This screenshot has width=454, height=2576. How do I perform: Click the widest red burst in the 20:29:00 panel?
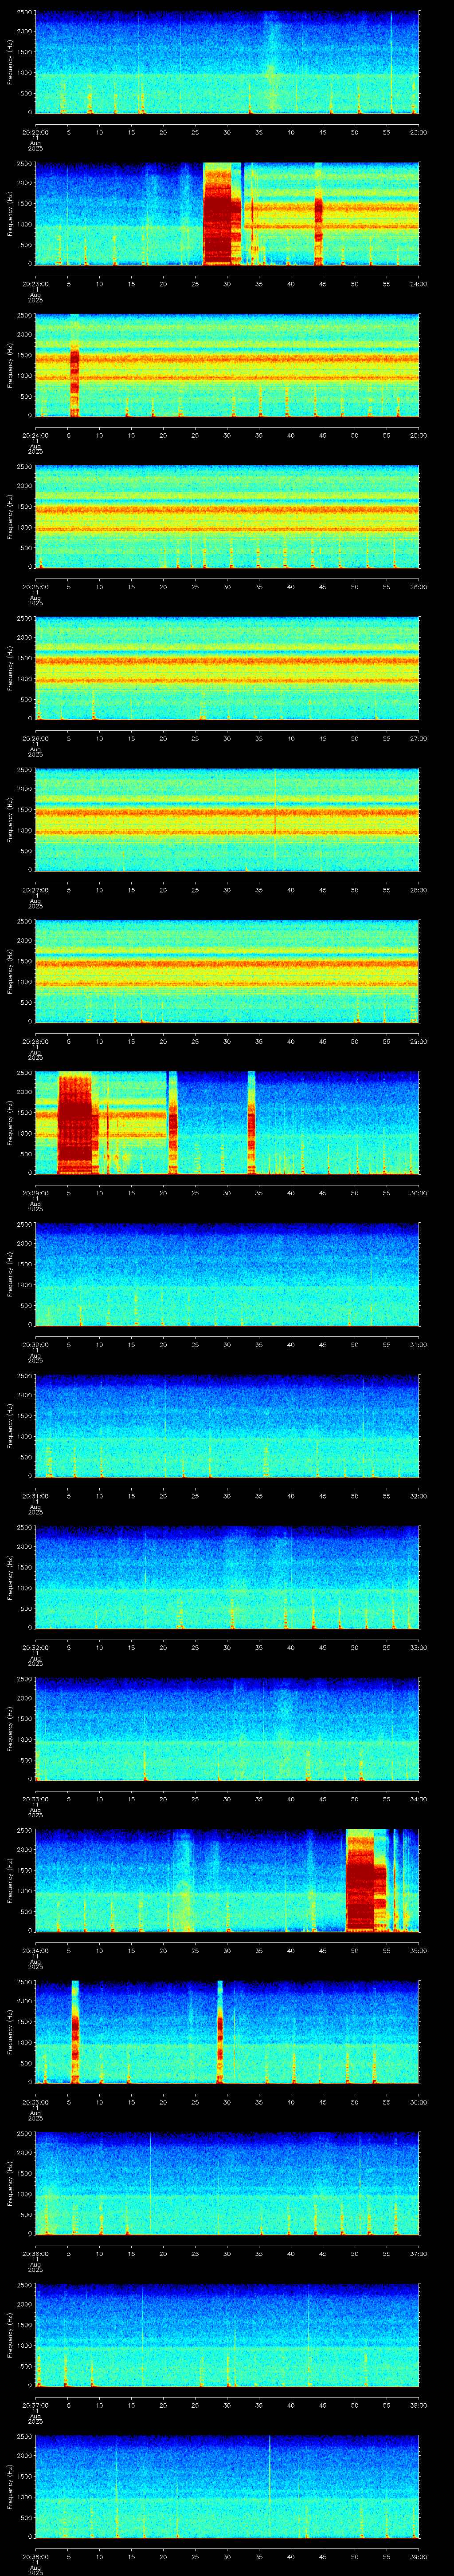click(x=75, y=1123)
